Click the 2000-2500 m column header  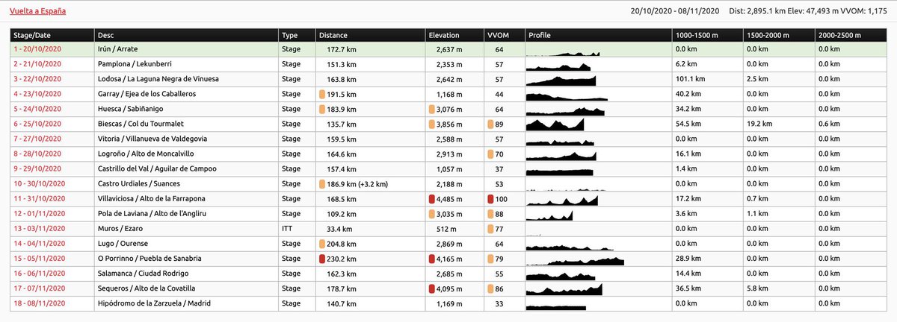850,35
